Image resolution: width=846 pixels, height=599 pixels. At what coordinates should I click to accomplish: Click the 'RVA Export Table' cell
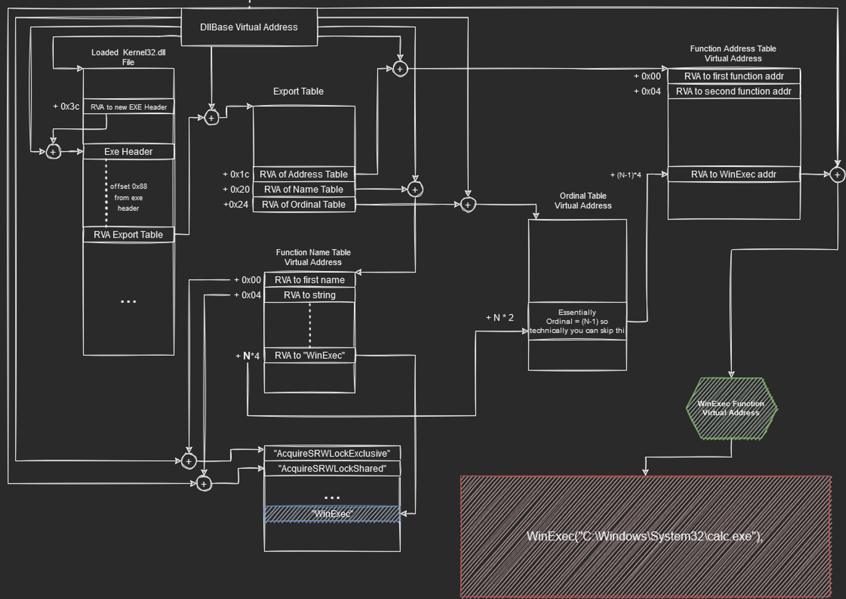[x=129, y=234]
